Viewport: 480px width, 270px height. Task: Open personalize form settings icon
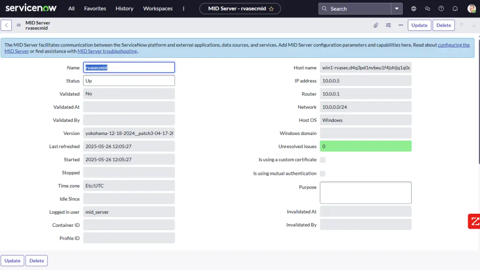coord(388,25)
